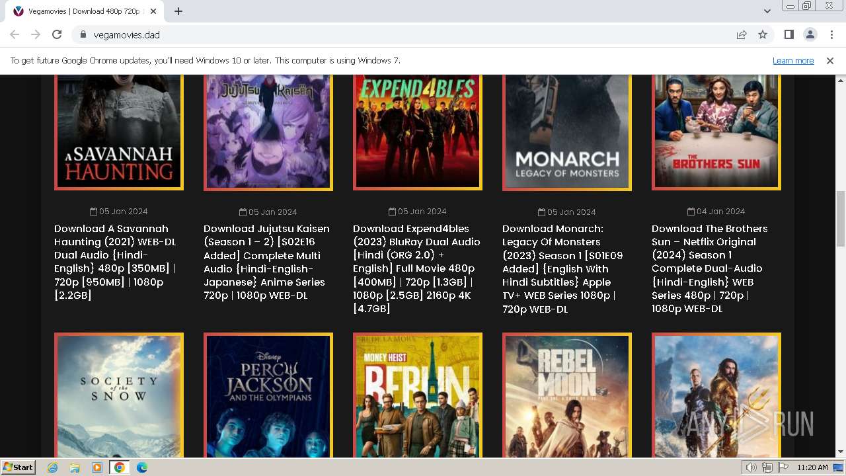Select the Vegamovies tab
The image size is (846, 476).
[x=85, y=11]
